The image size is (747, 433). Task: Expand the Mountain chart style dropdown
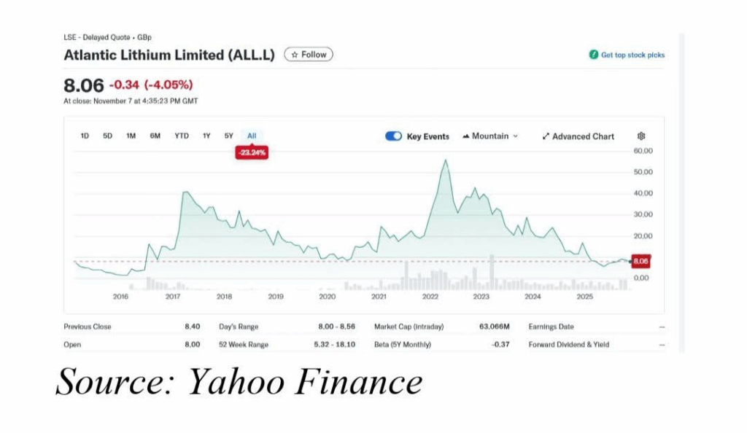point(515,136)
